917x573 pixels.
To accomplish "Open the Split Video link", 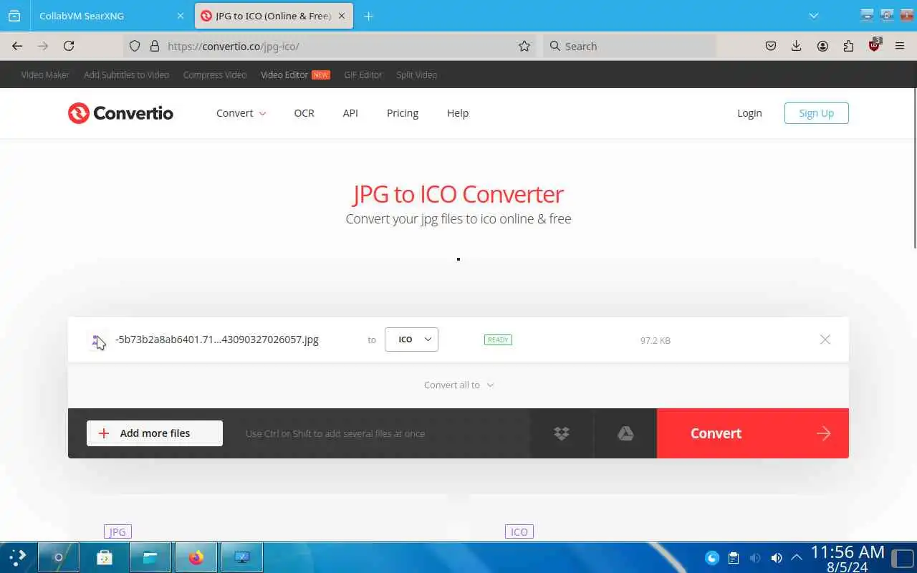I will pos(416,74).
